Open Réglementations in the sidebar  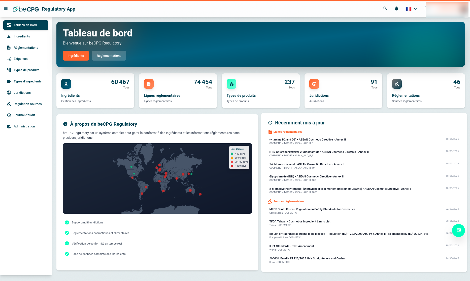point(26,48)
